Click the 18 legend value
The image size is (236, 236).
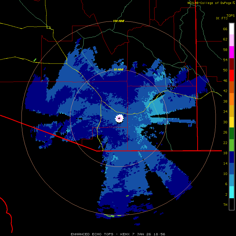pos(225,153)
